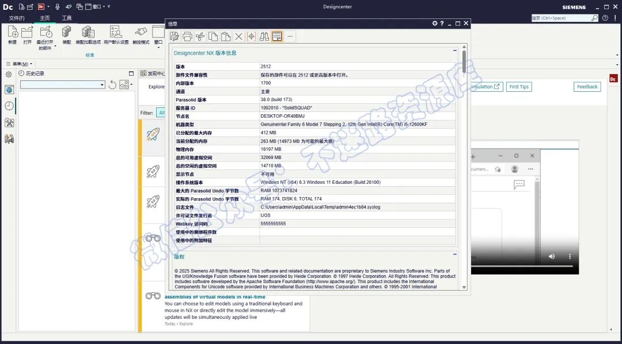The width and height of the screenshot is (622, 344).
Task: Click the video volume speaker icon
Action: pos(552,256)
